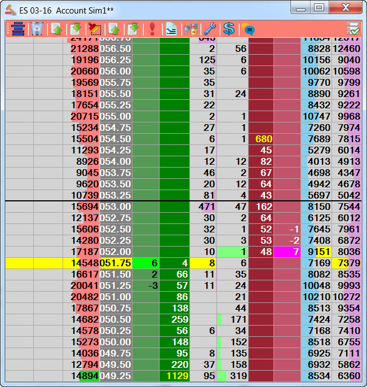Click the highlighted price 051.75
Viewport: 367px width, 387px height.
pos(116,263)
